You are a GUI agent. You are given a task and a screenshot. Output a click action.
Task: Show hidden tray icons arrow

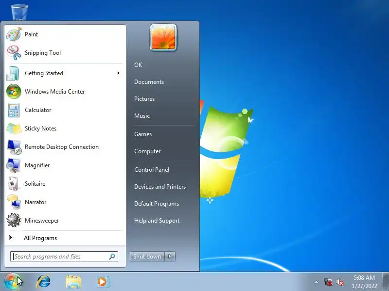(316, 282)
